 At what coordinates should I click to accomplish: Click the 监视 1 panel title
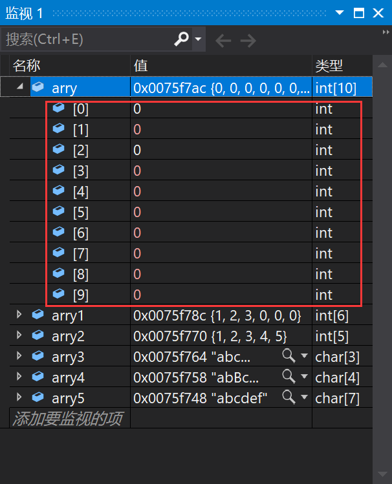(x=24, y=14)
